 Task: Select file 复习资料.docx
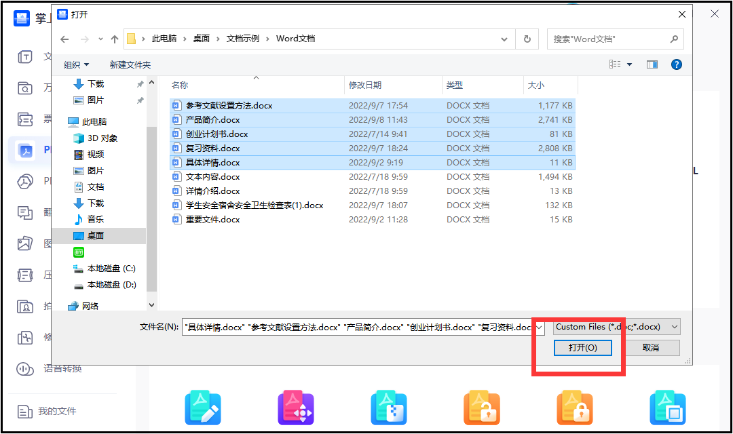(372, 149)
